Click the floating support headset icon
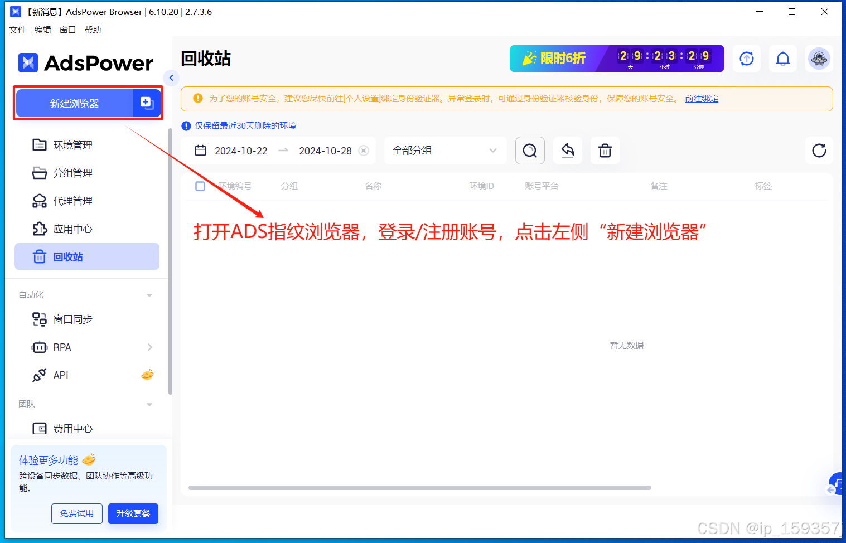The height and width of the screenshot is (543, 846). pos(835,484)
